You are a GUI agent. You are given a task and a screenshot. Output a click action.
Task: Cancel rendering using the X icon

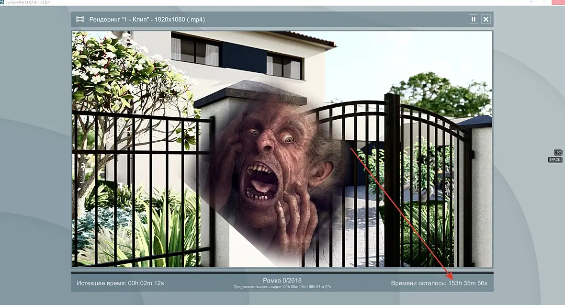[486, 19]
